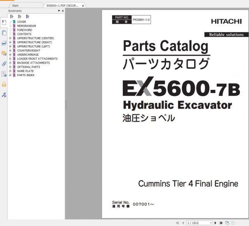Open the Digital Signatures panel icon
Screen dimensions: 249x226
pyautogui.click(x=4, y=74)
